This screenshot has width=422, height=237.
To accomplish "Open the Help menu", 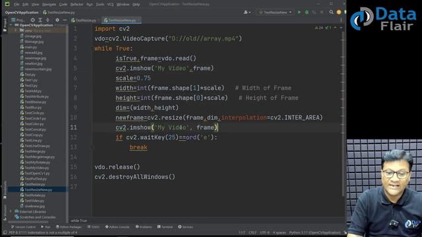I will pos(136,5).
